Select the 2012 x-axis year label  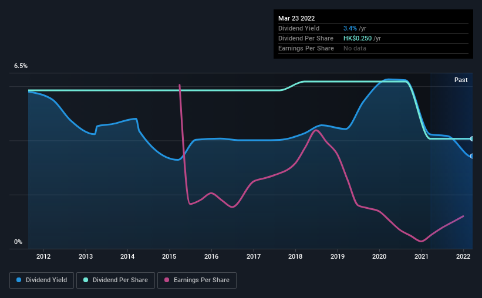click(x=43, y=256)
